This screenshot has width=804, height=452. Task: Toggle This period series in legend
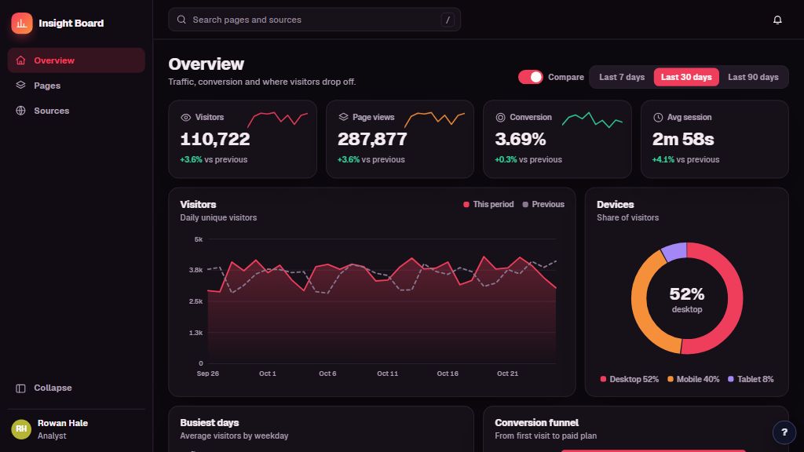coord(488,204)
